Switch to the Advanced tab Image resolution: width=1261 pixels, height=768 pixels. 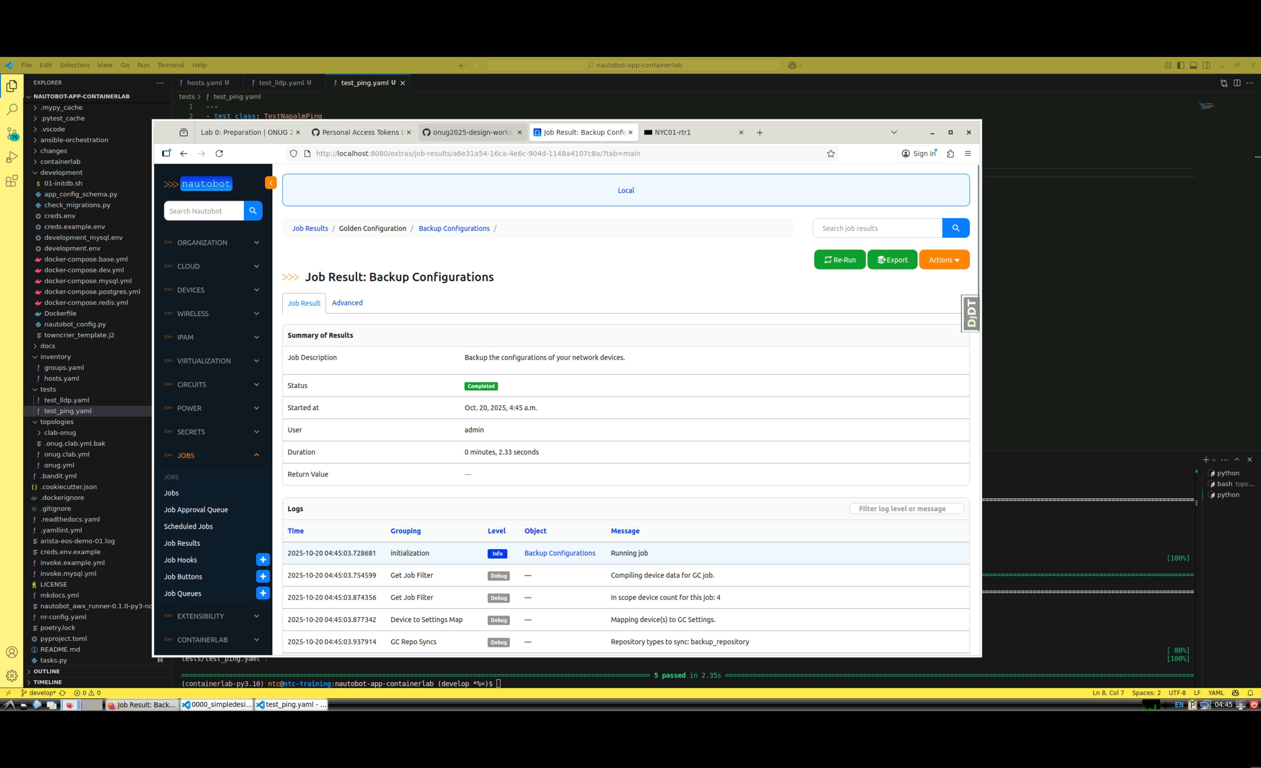coord(347,302)
